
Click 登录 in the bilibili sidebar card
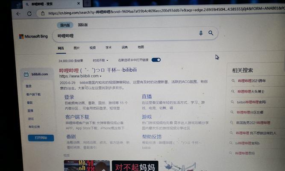pos(29,86)
